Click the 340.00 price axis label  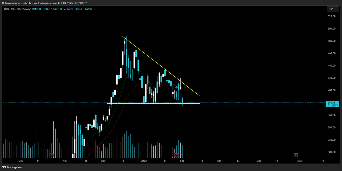click(x=331, y=127)
